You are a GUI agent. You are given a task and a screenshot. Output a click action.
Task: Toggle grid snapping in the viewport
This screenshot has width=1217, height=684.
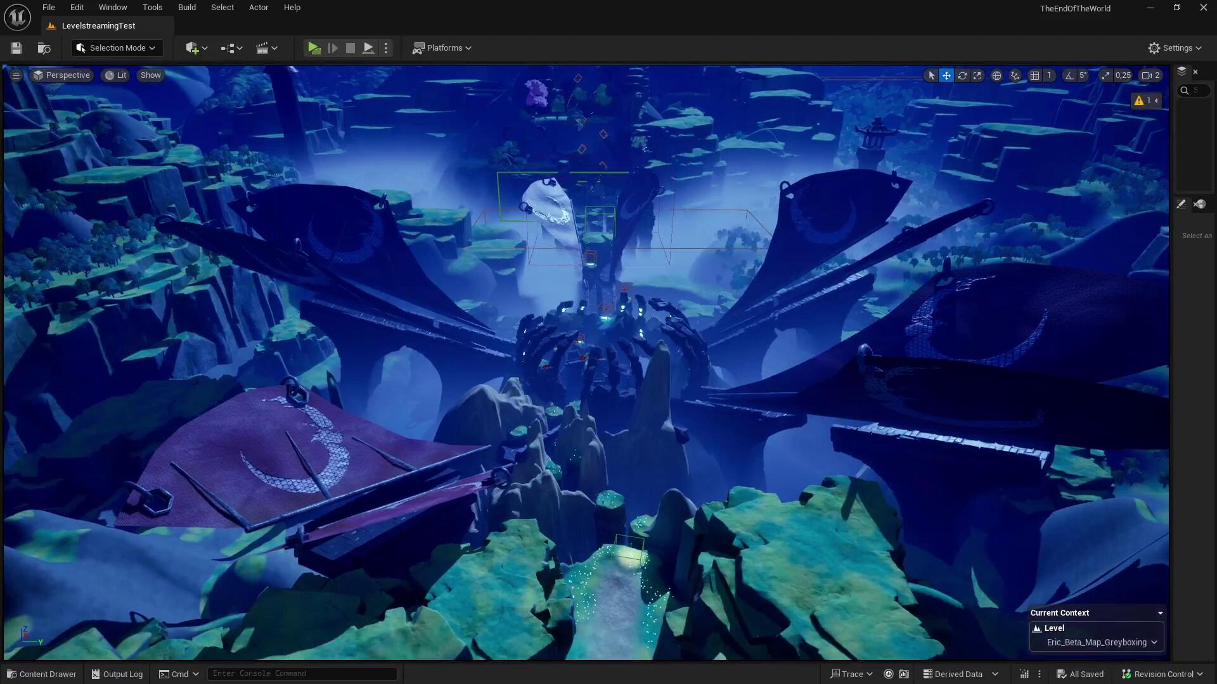point(1035,75)
